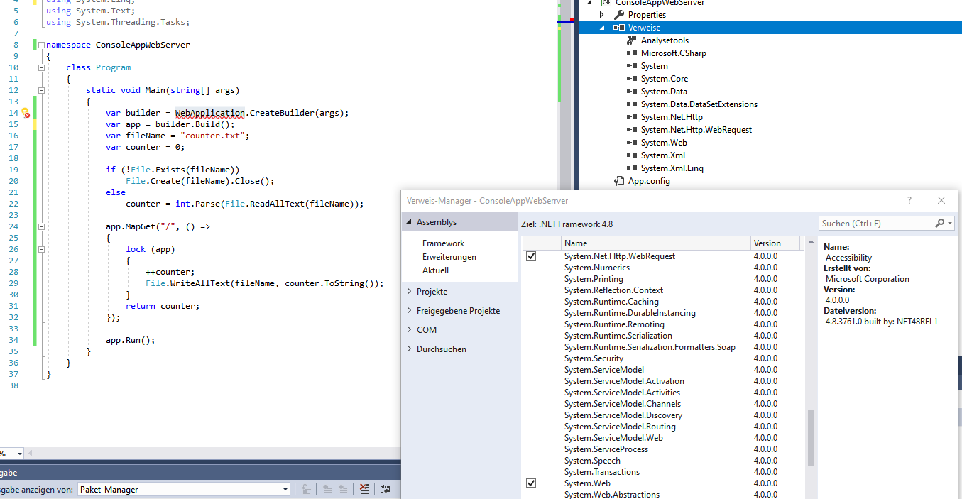This screenshot has height=499, width=962.
Task: Collapse the Main method at line 12
Action: [41, 90]
